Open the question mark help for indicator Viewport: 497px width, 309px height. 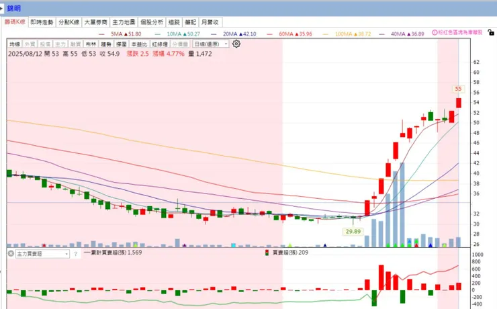76,254
